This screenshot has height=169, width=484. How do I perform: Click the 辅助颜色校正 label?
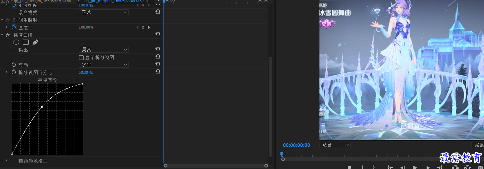pyautogui.click(x=33, y=161)
